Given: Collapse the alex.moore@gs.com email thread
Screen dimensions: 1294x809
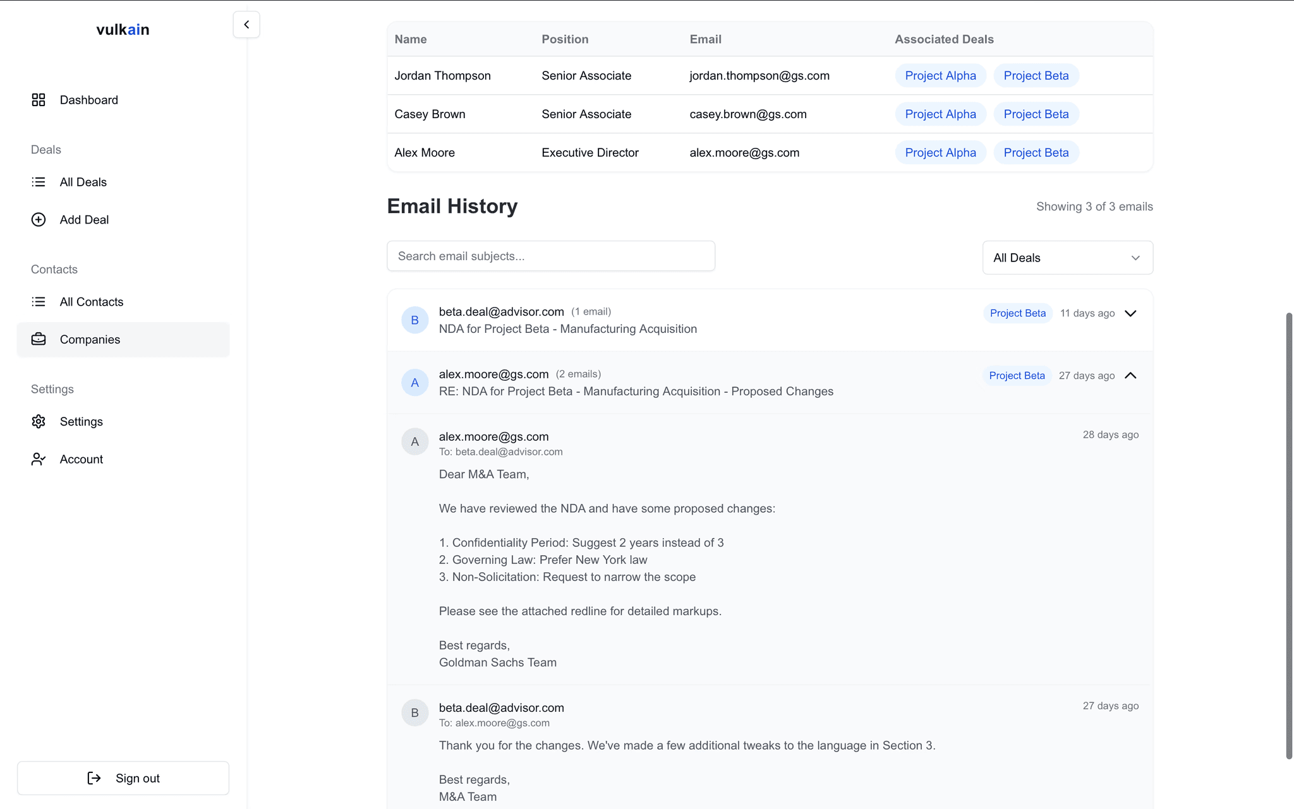Looking at the screenshot, I should click(x=1130, y=376).
